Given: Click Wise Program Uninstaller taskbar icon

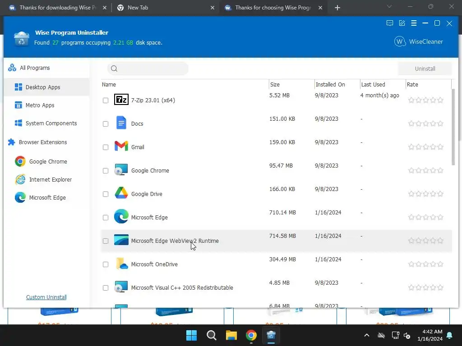Looking at the screenshot, I should coord(271,335).
